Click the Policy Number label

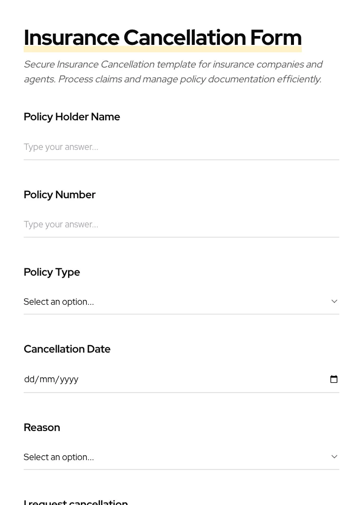pos(60,195)
